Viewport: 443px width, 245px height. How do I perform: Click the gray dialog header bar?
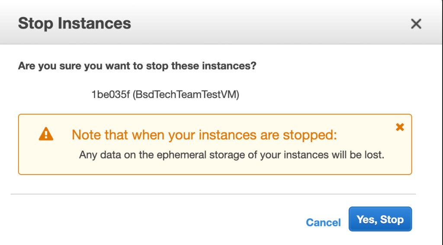221,22
